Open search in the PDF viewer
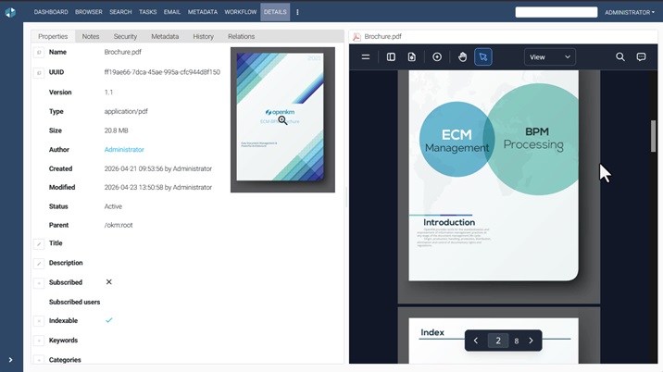The image size is (663, 372). point(620,56)
